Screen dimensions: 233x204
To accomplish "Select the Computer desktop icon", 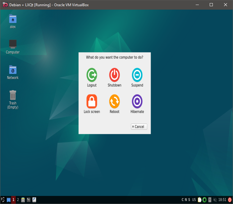I will pos(13,44).
